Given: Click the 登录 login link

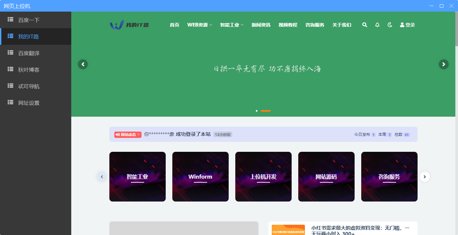Looking at the screenshot, I should 407,25.
